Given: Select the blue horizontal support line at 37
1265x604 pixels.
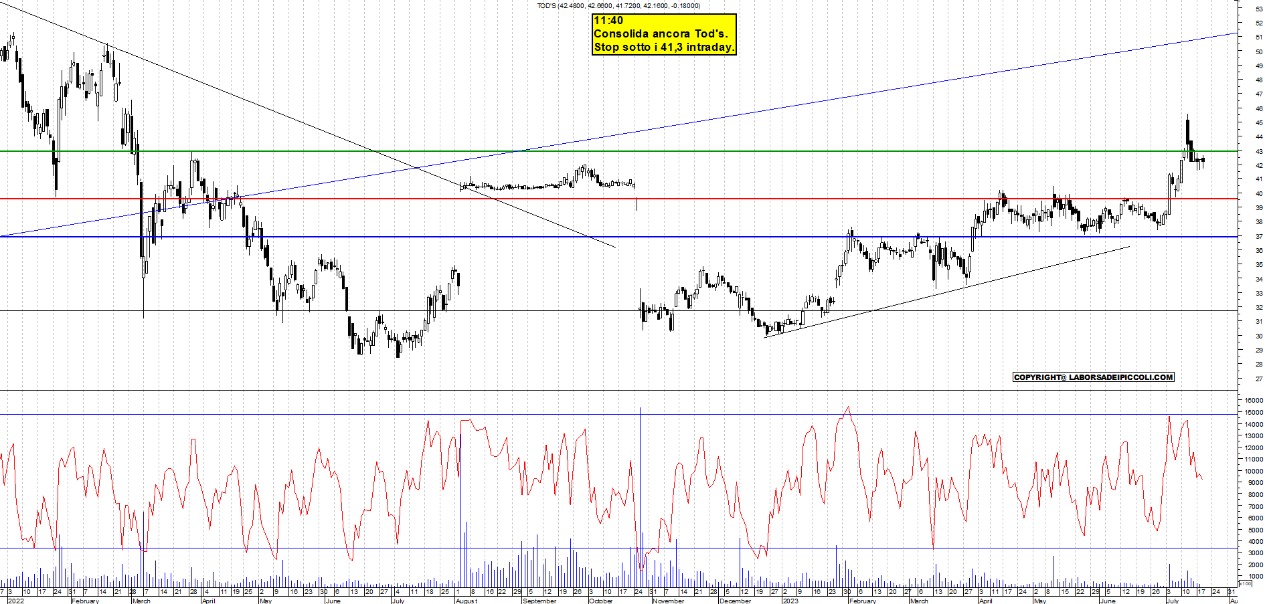Looking at the screenshot, I should pos(618,237).
